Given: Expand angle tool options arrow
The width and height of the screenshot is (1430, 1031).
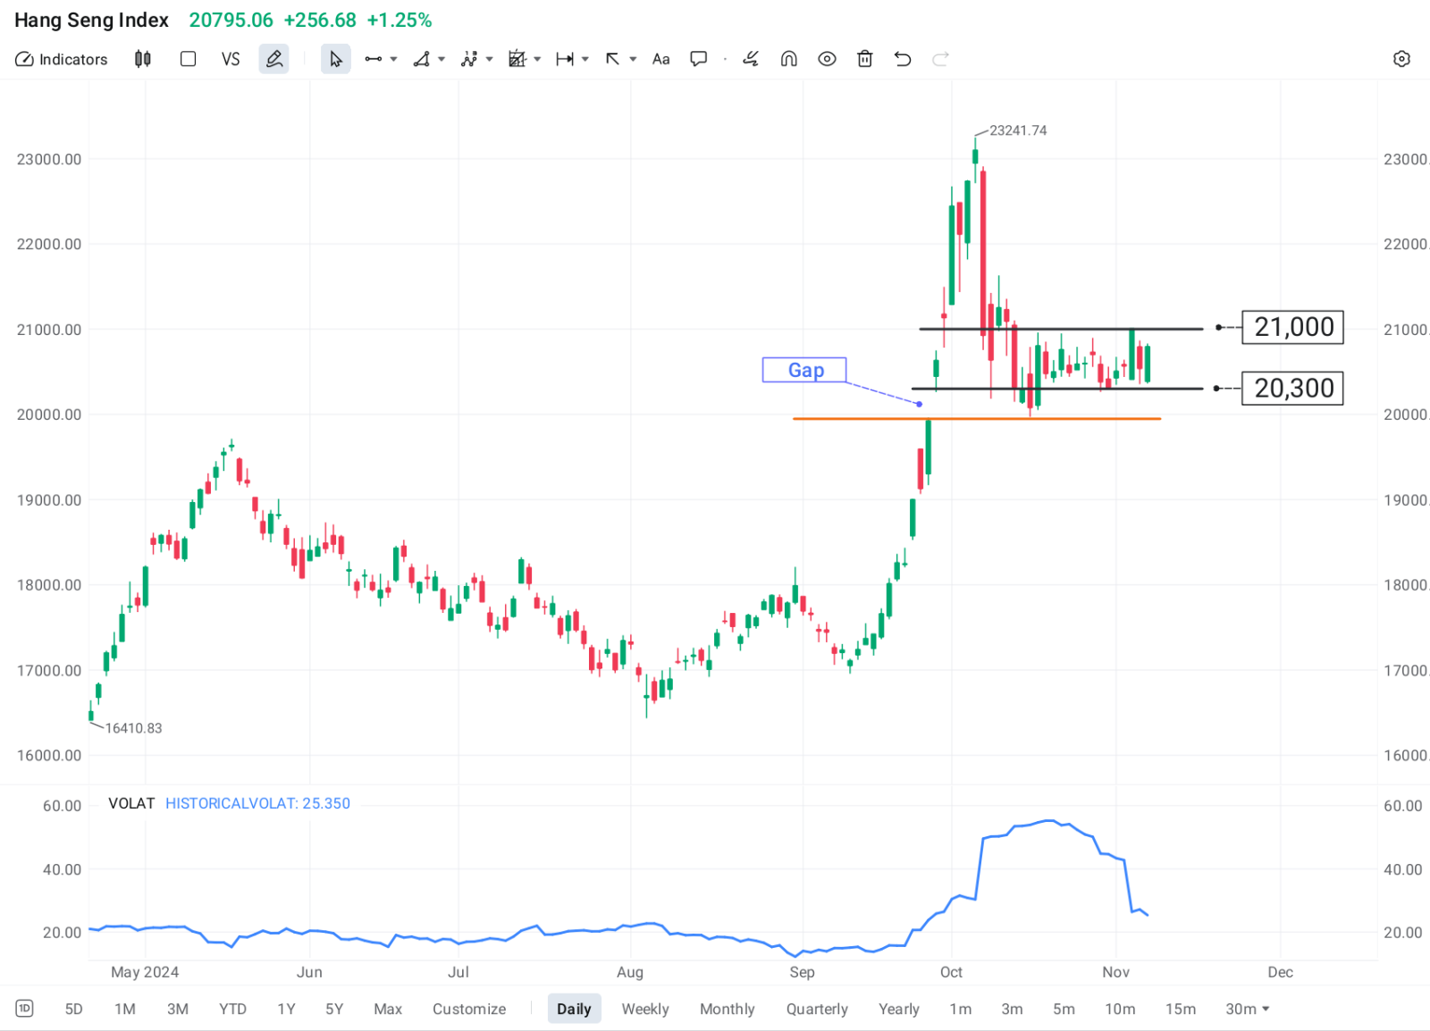Looking at the screenshot, I should (442, 59).
